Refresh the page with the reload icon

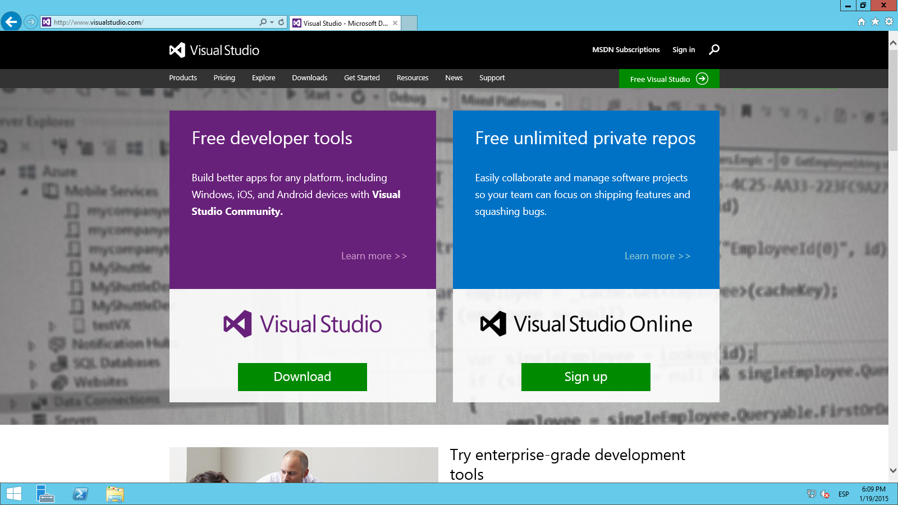click(281, 22)
